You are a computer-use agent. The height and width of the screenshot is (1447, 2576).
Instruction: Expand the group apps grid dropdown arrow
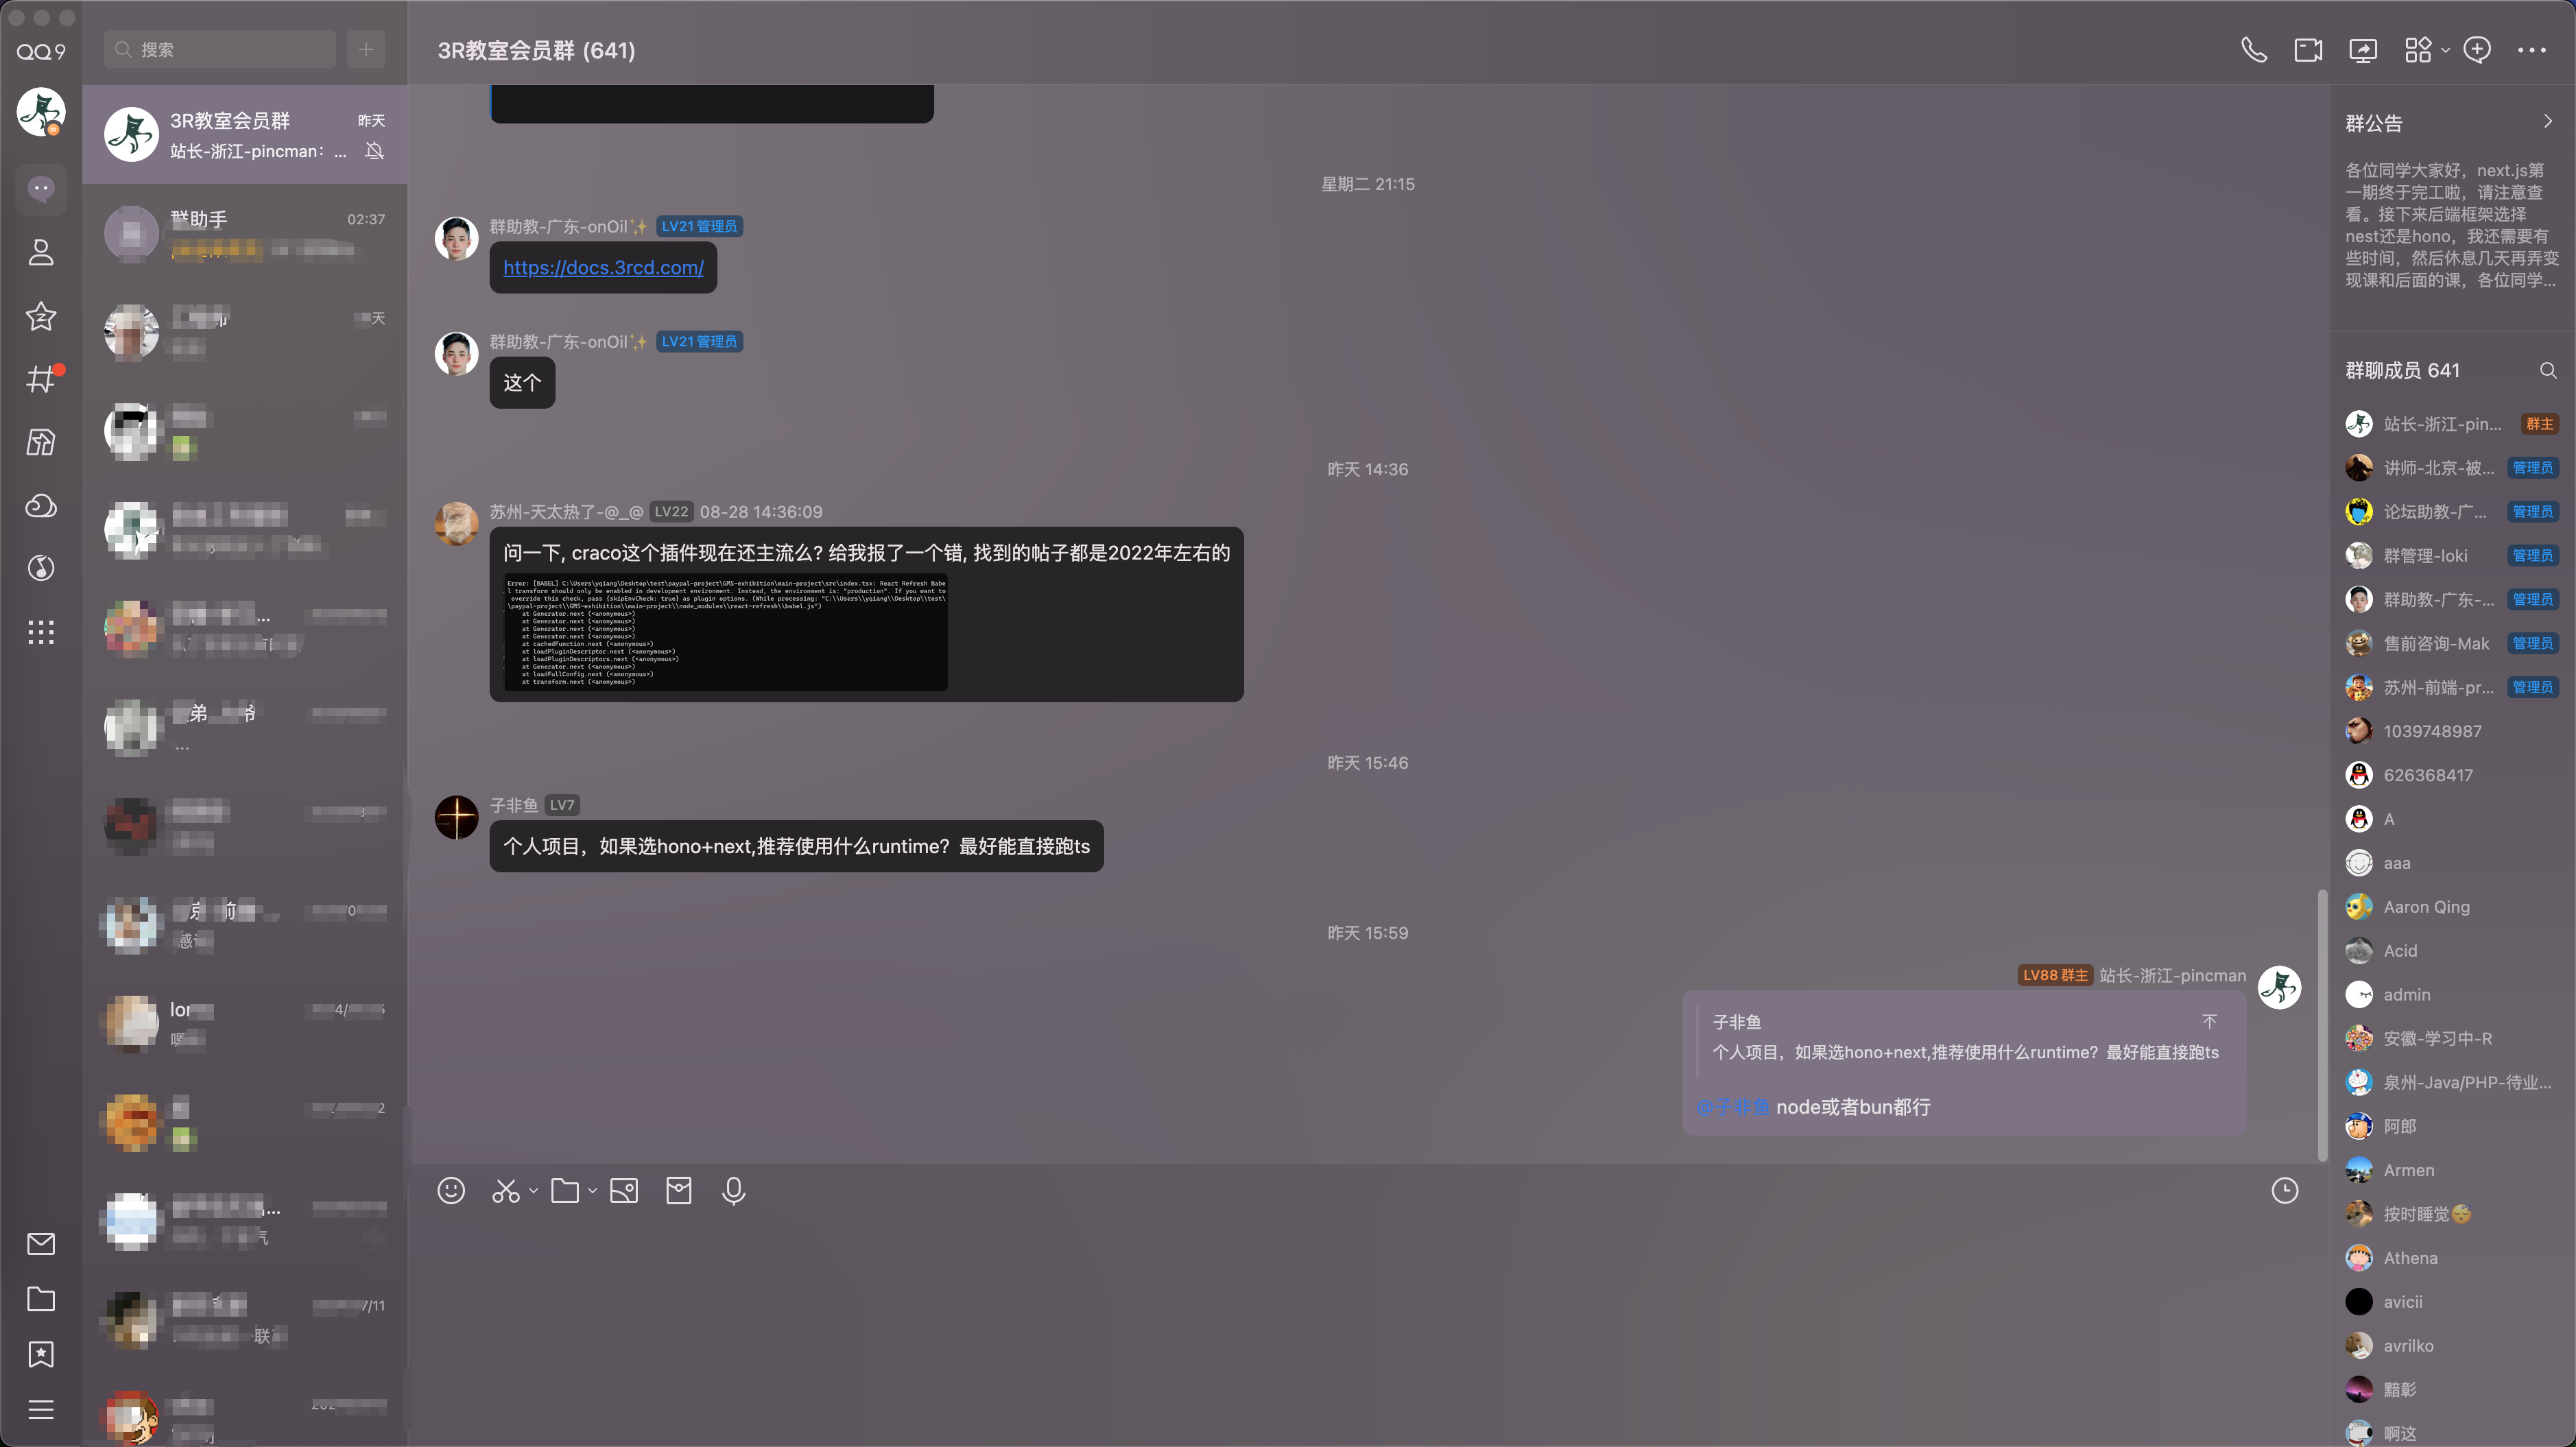[x=2445, y=50]
